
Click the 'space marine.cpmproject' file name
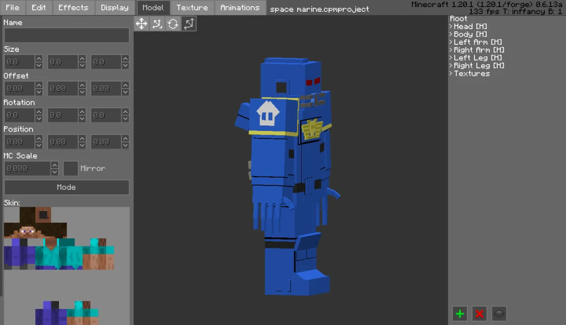click(x=319, y=9)
